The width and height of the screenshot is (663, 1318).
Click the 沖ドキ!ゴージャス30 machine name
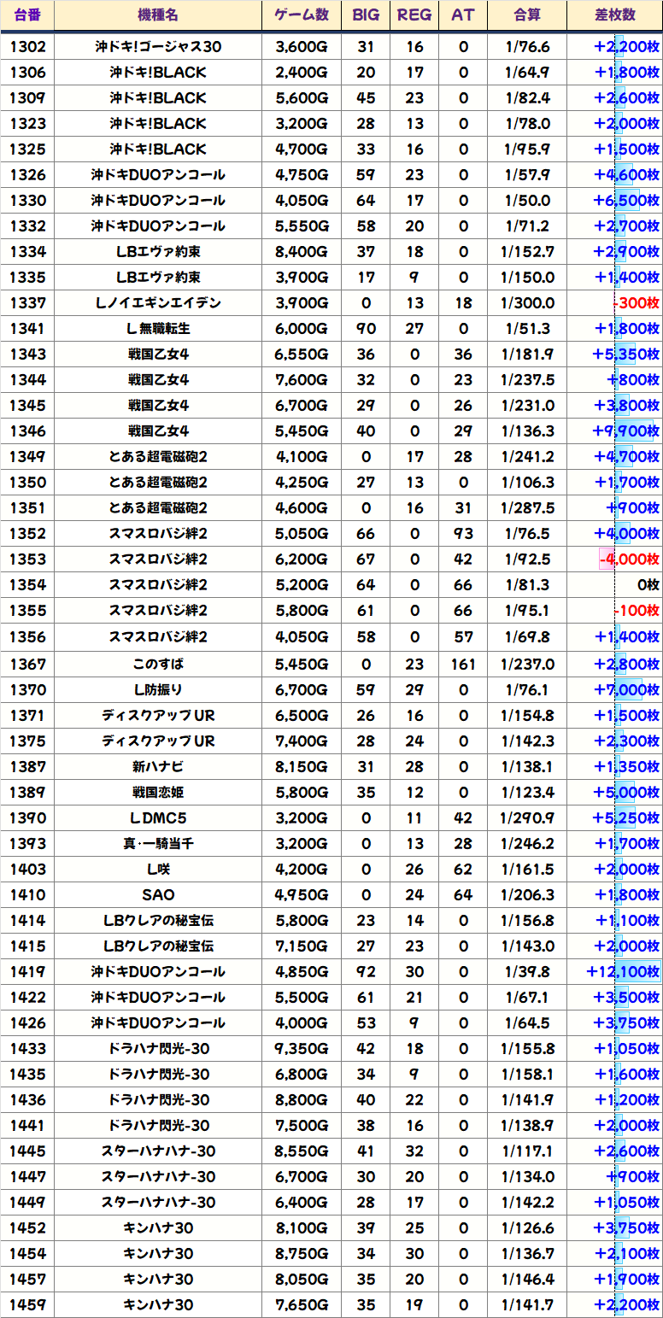[x=158, y=47]
